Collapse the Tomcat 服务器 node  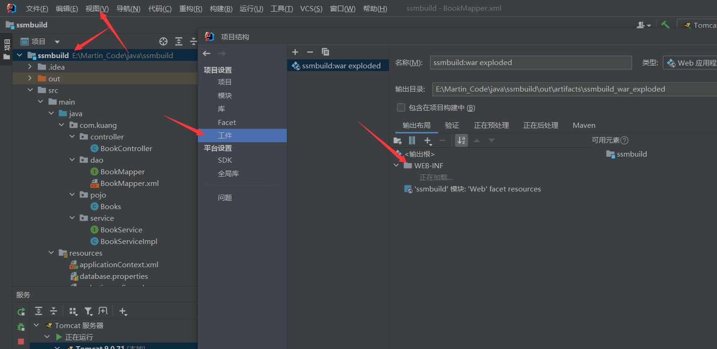coord(36,325)
